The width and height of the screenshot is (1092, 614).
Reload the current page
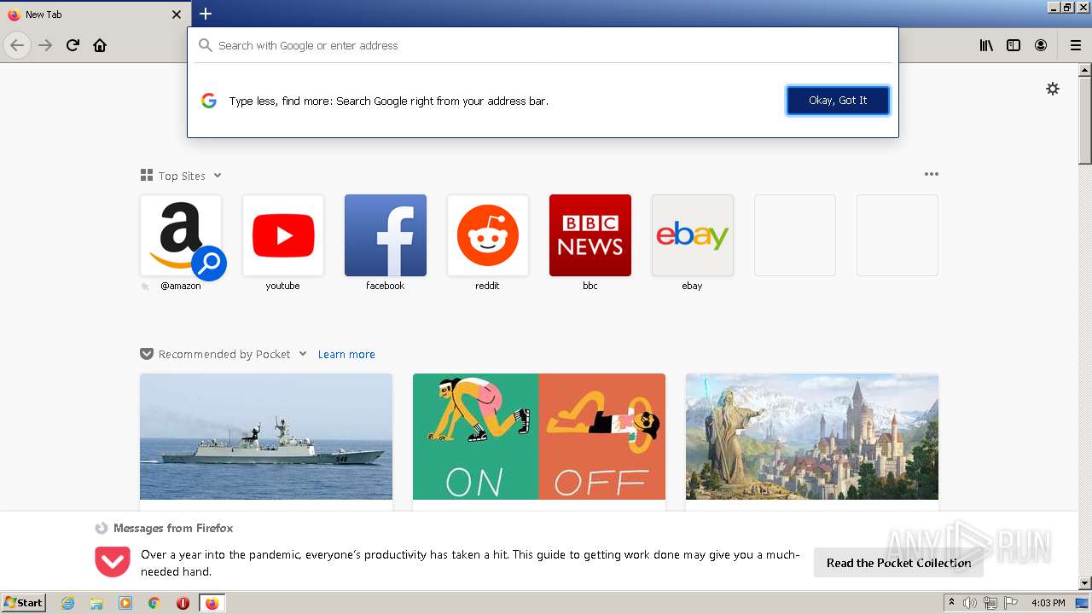(x=73, y=45)
